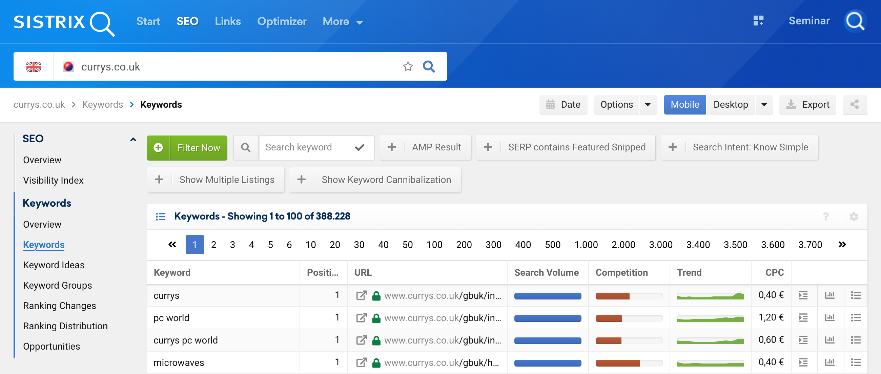881x374 pixels.
Task: Click the Seminar link in header
Action: click(809, 21)
